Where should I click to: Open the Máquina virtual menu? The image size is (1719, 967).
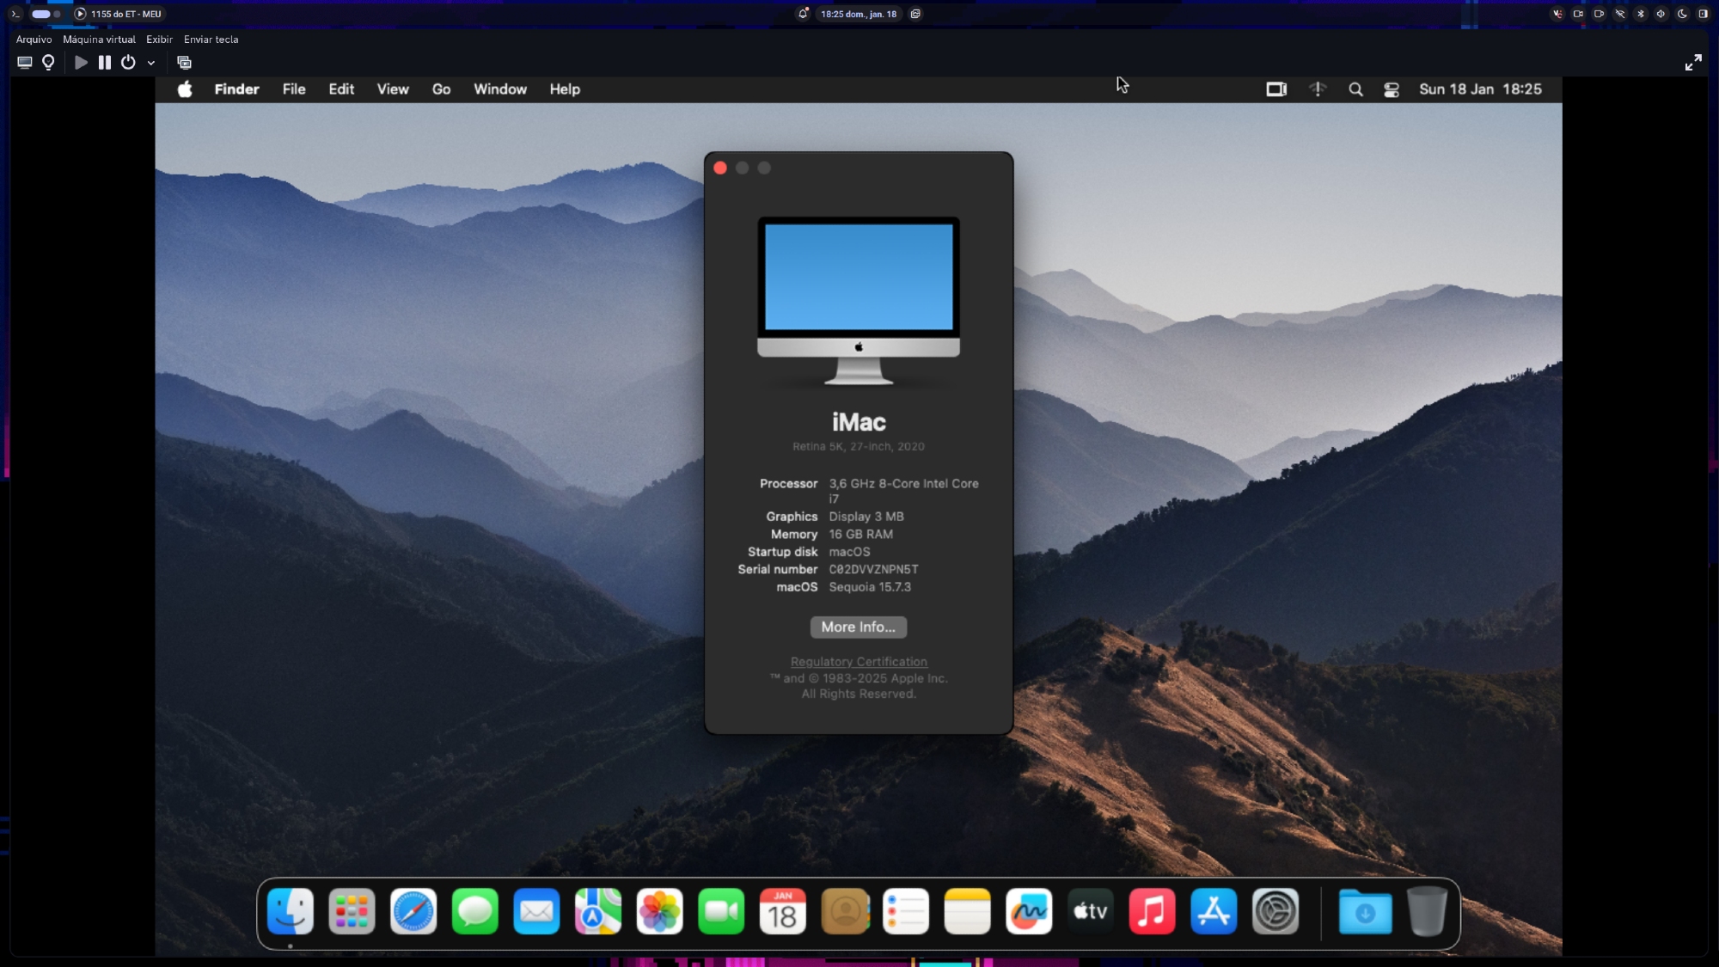99,40
